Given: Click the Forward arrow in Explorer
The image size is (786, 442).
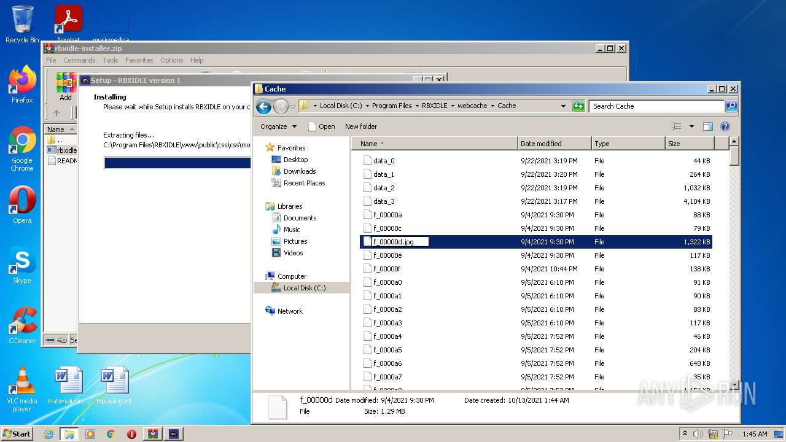Looking at the screenshot, I should coord(281,106).
